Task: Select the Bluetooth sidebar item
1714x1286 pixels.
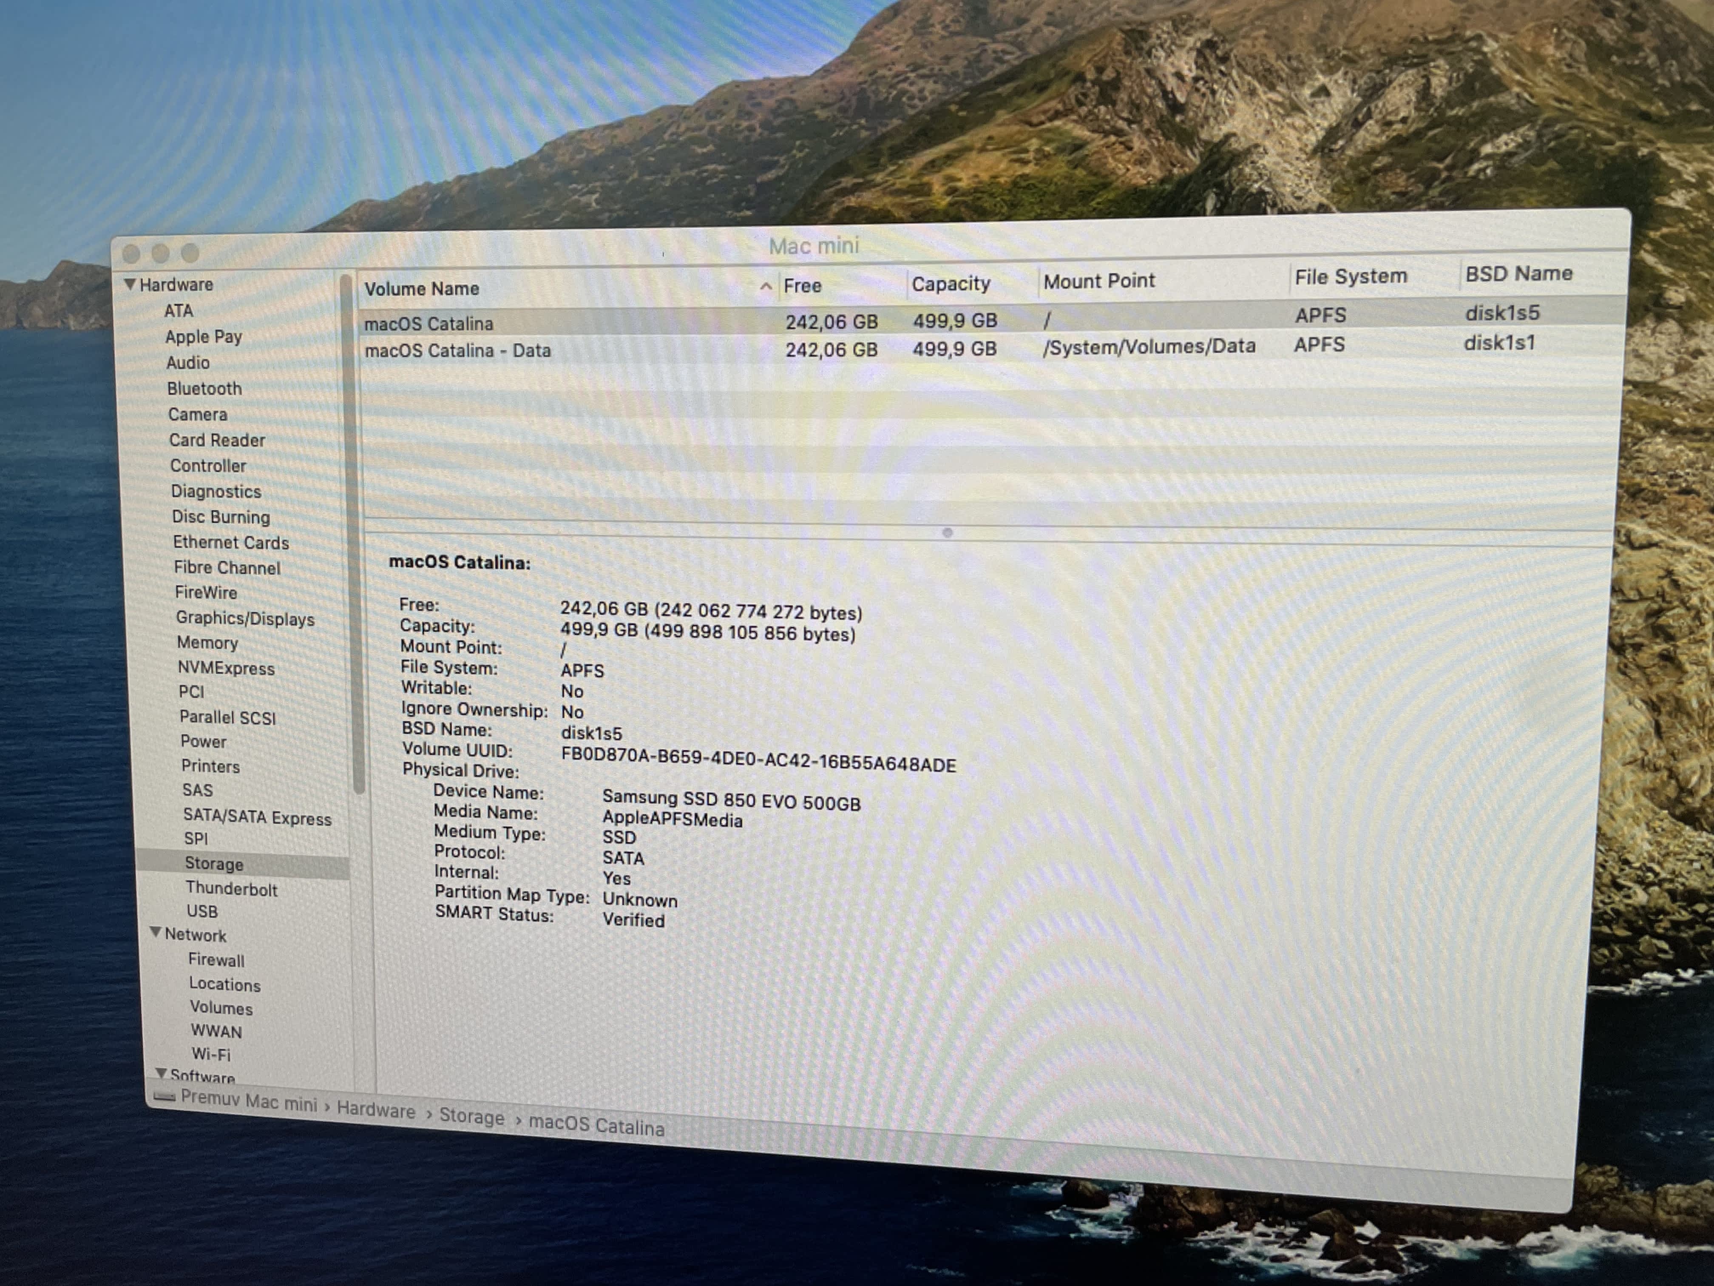Action: 204,388
